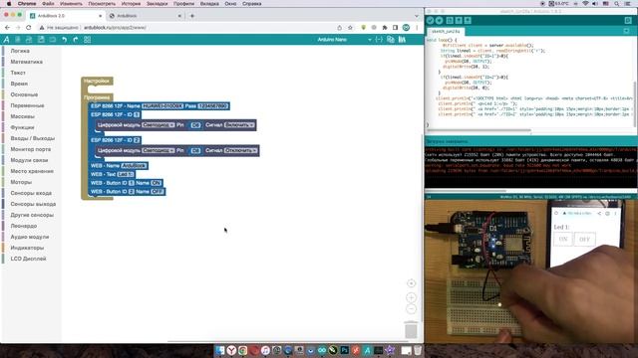Click the code brackets icon in ArduBlock toolbar
Screen dimensions: 638x358
click(x=379, y=40)
